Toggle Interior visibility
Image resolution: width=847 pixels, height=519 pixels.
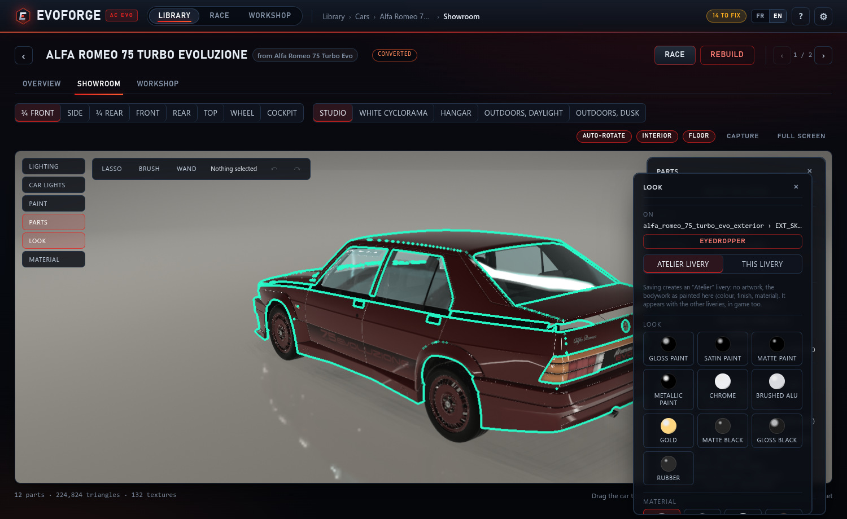657,136
